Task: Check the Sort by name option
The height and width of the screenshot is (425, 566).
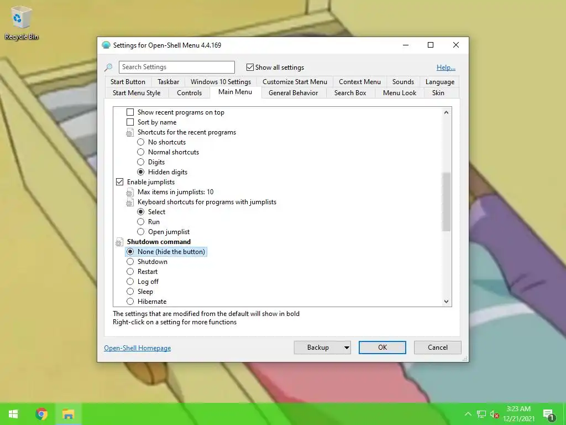Action: 130,122
